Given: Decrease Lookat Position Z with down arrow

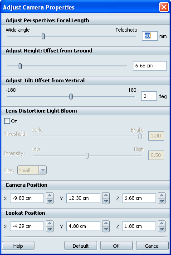Looking at the screenshot, I should coord(161,229).
